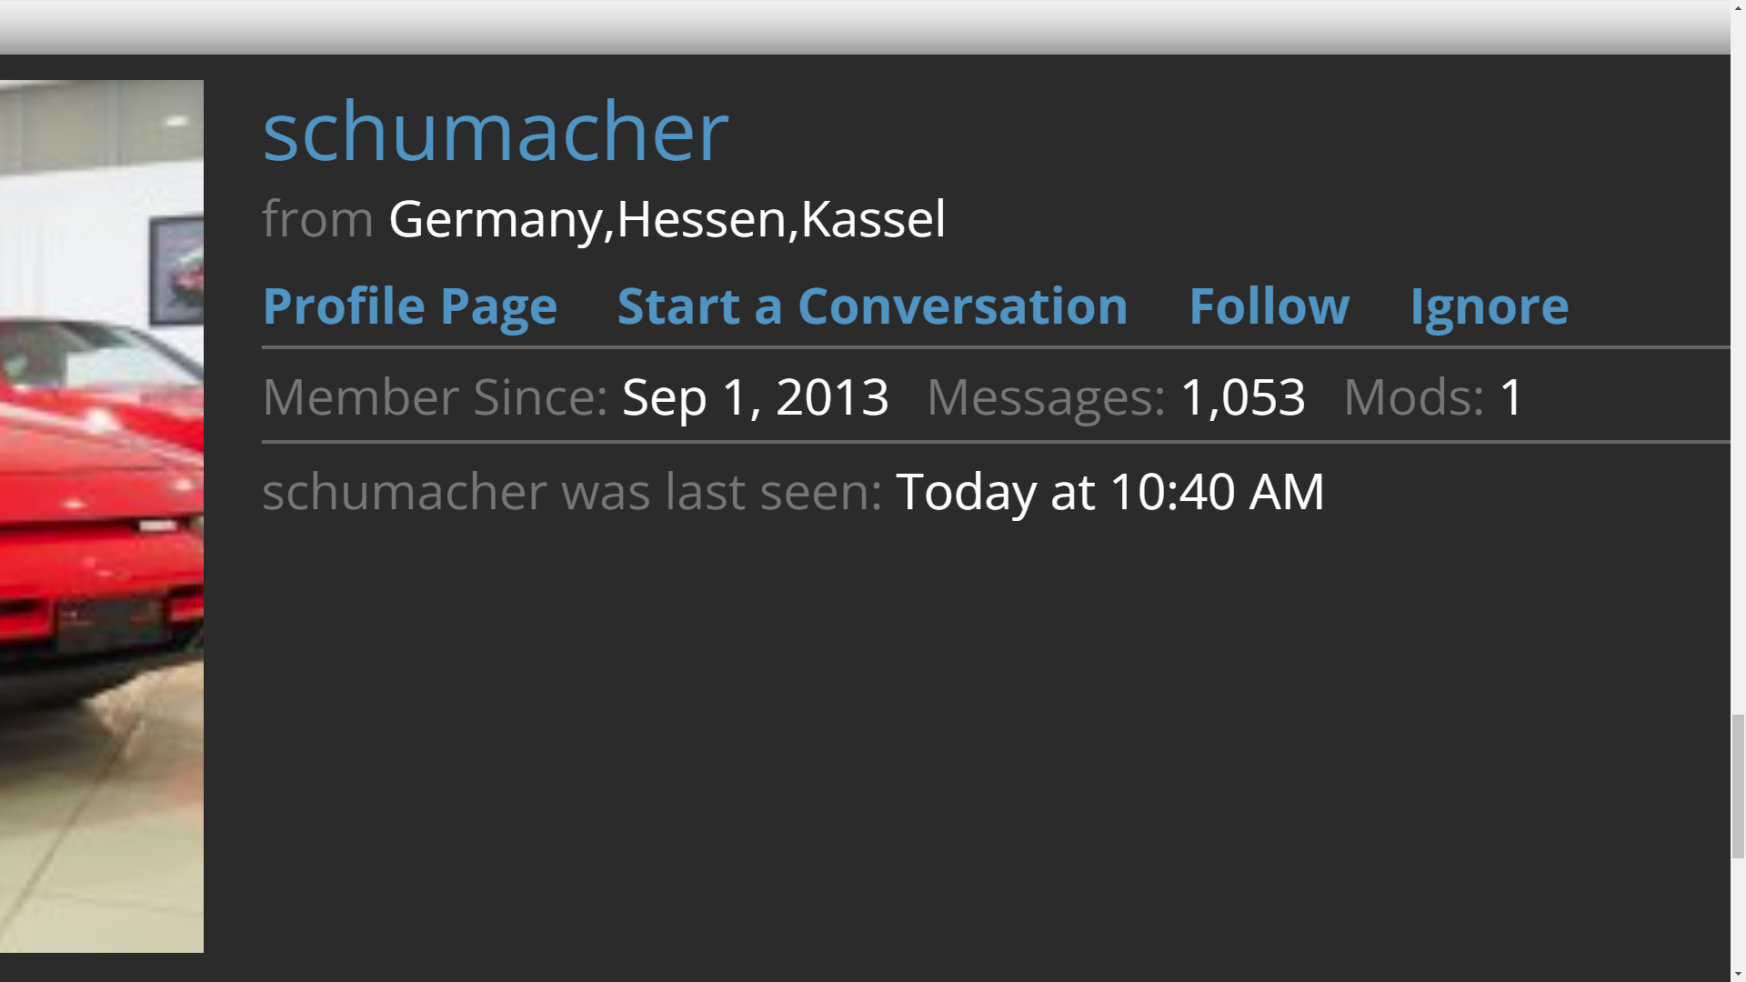Click the "was last seen" label text
The image size is (1746, 982).
click(x=722, y=492)
